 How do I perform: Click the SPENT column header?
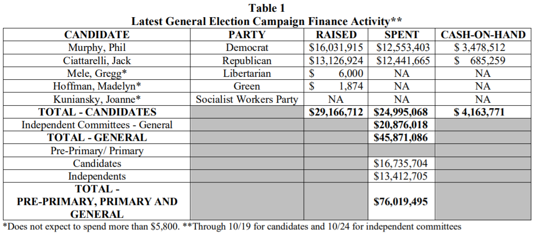point(401,35)
